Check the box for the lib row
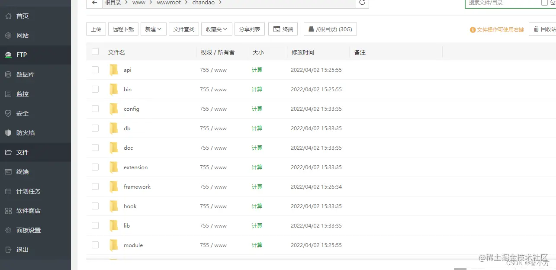The height and width of the screenshot is (270, 556). pyautogui.click(x=95, y=225)
